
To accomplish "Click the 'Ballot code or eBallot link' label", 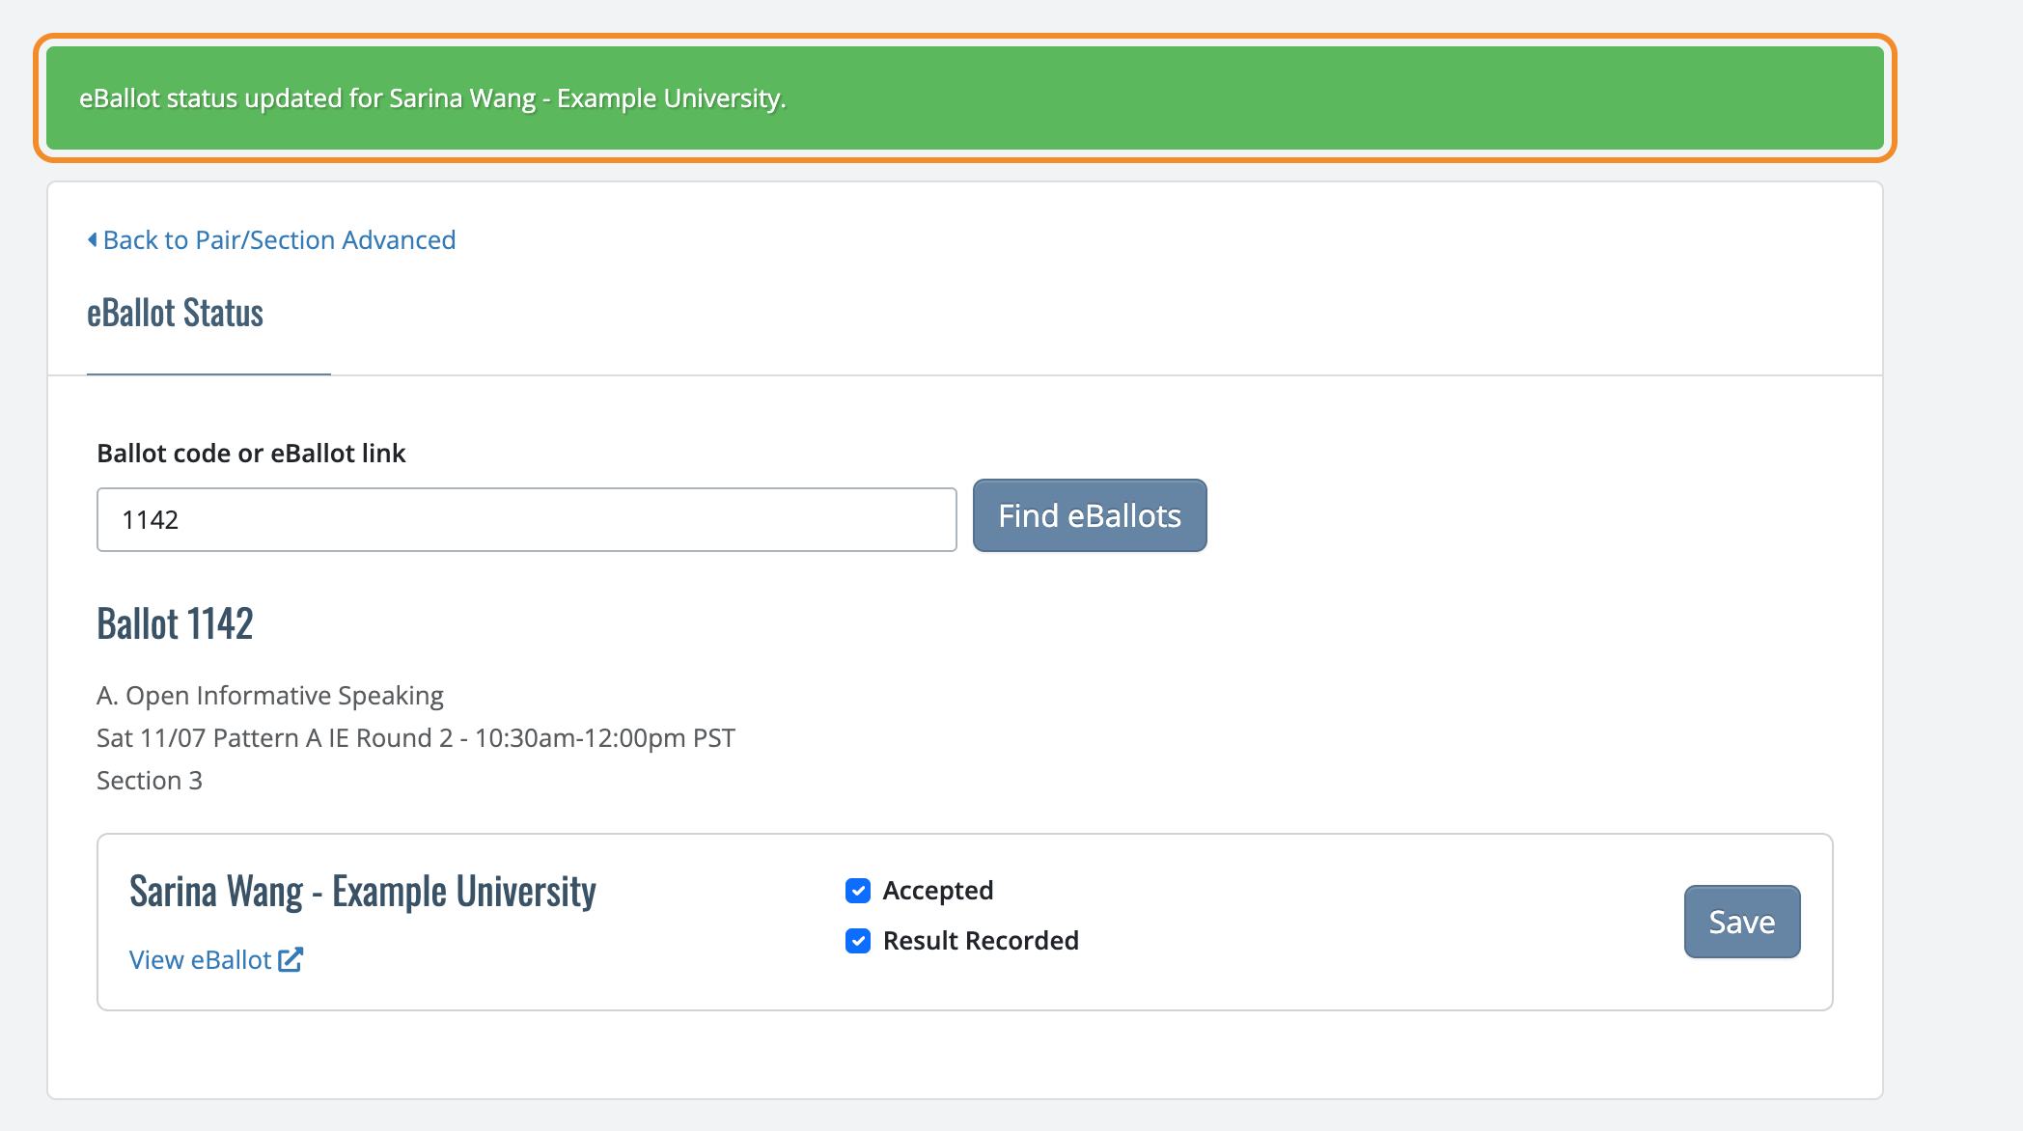I will click(251, 453).
